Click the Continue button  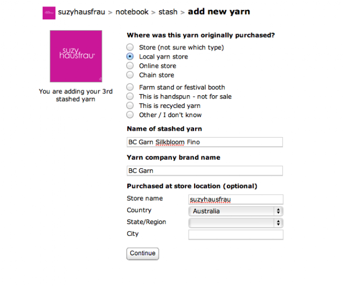tap(142, 254)
